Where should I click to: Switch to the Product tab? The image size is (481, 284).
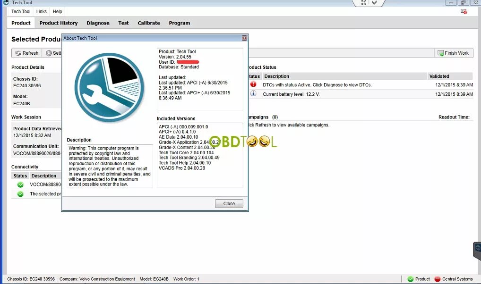21,23
